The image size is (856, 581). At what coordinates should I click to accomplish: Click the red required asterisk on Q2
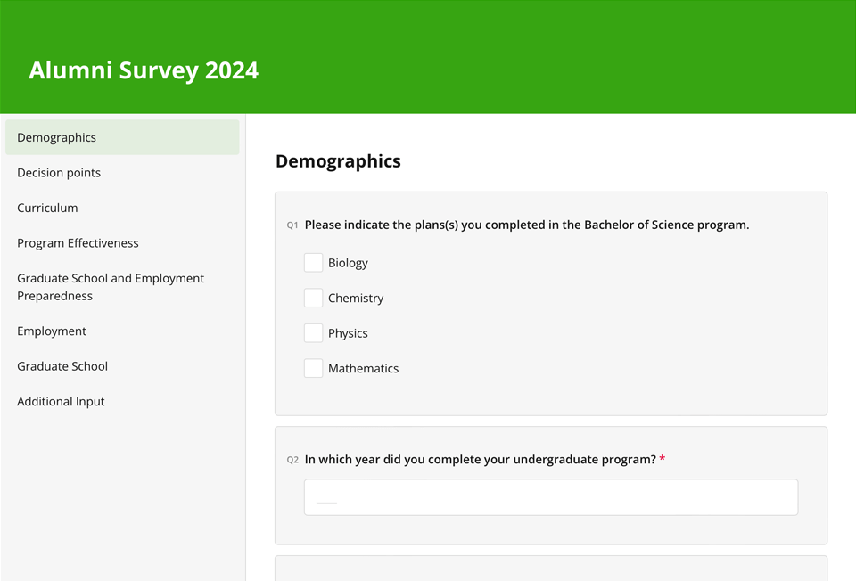click(x=663, y=459)
